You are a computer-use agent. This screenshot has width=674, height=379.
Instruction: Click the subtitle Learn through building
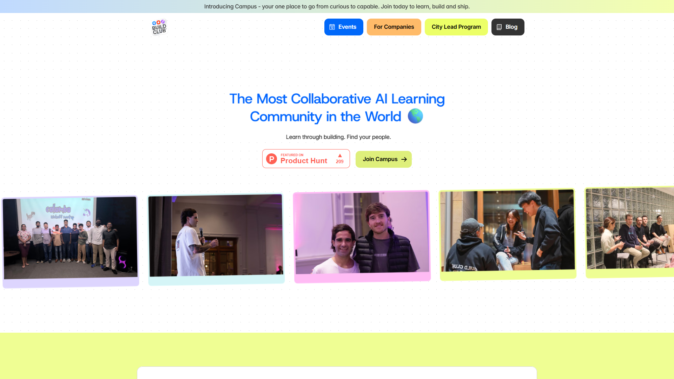pyautogui.click(x=338, y=137)
